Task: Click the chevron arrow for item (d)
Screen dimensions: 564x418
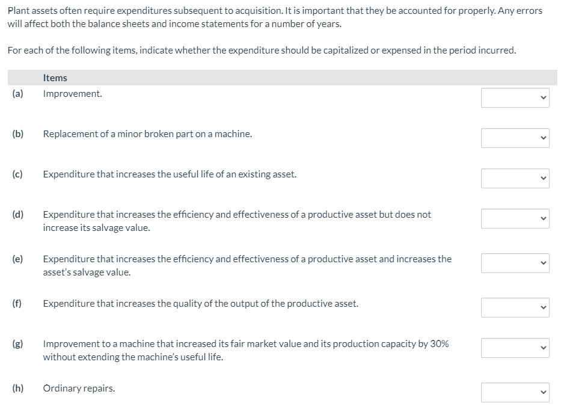Action: (x=543, y=218)
